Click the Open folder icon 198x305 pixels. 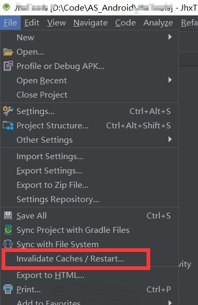pyautogui.click(x=8, y=52)
